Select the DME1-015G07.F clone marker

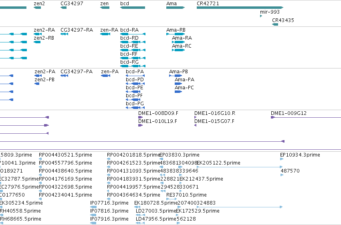195,125
